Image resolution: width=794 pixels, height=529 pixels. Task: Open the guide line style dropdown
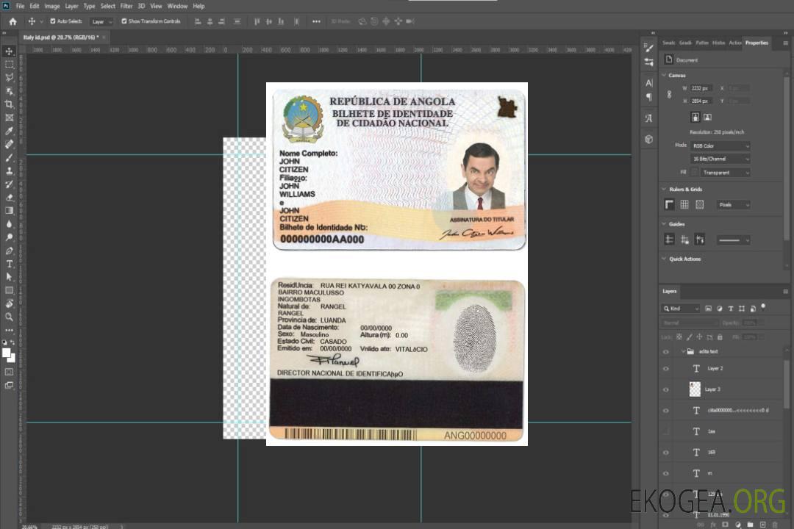click(733, 240)
